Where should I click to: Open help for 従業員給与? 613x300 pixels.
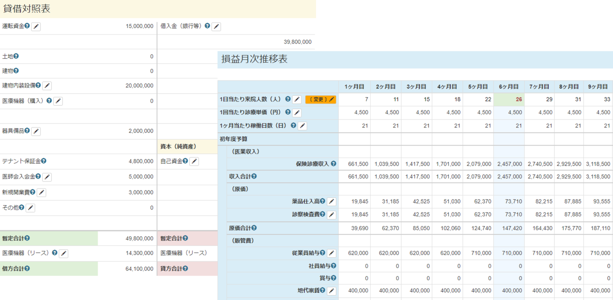click(x=323, y=253)
